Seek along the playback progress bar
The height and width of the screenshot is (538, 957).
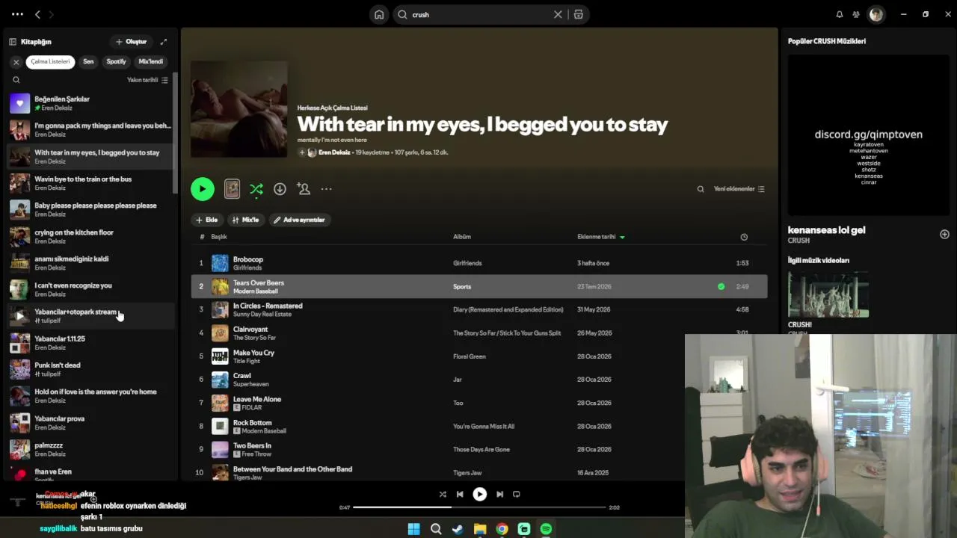[479, 507]
